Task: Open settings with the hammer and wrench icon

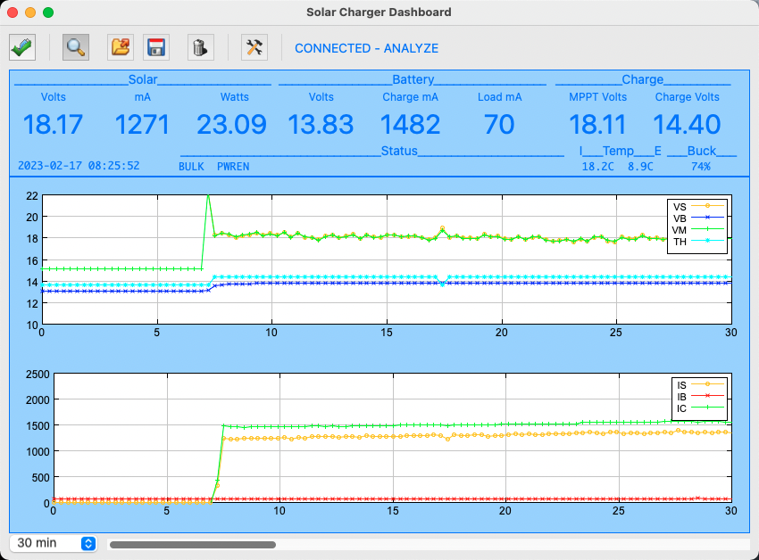Action: point(254,47)
